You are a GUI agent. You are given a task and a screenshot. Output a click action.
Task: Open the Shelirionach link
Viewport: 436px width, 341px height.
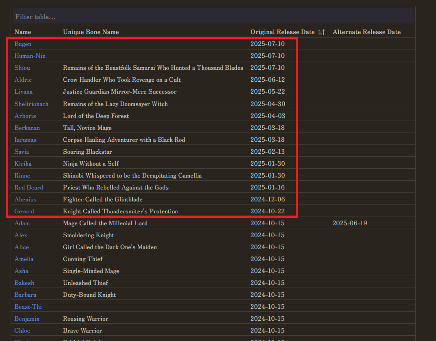[x=31, y=104]
